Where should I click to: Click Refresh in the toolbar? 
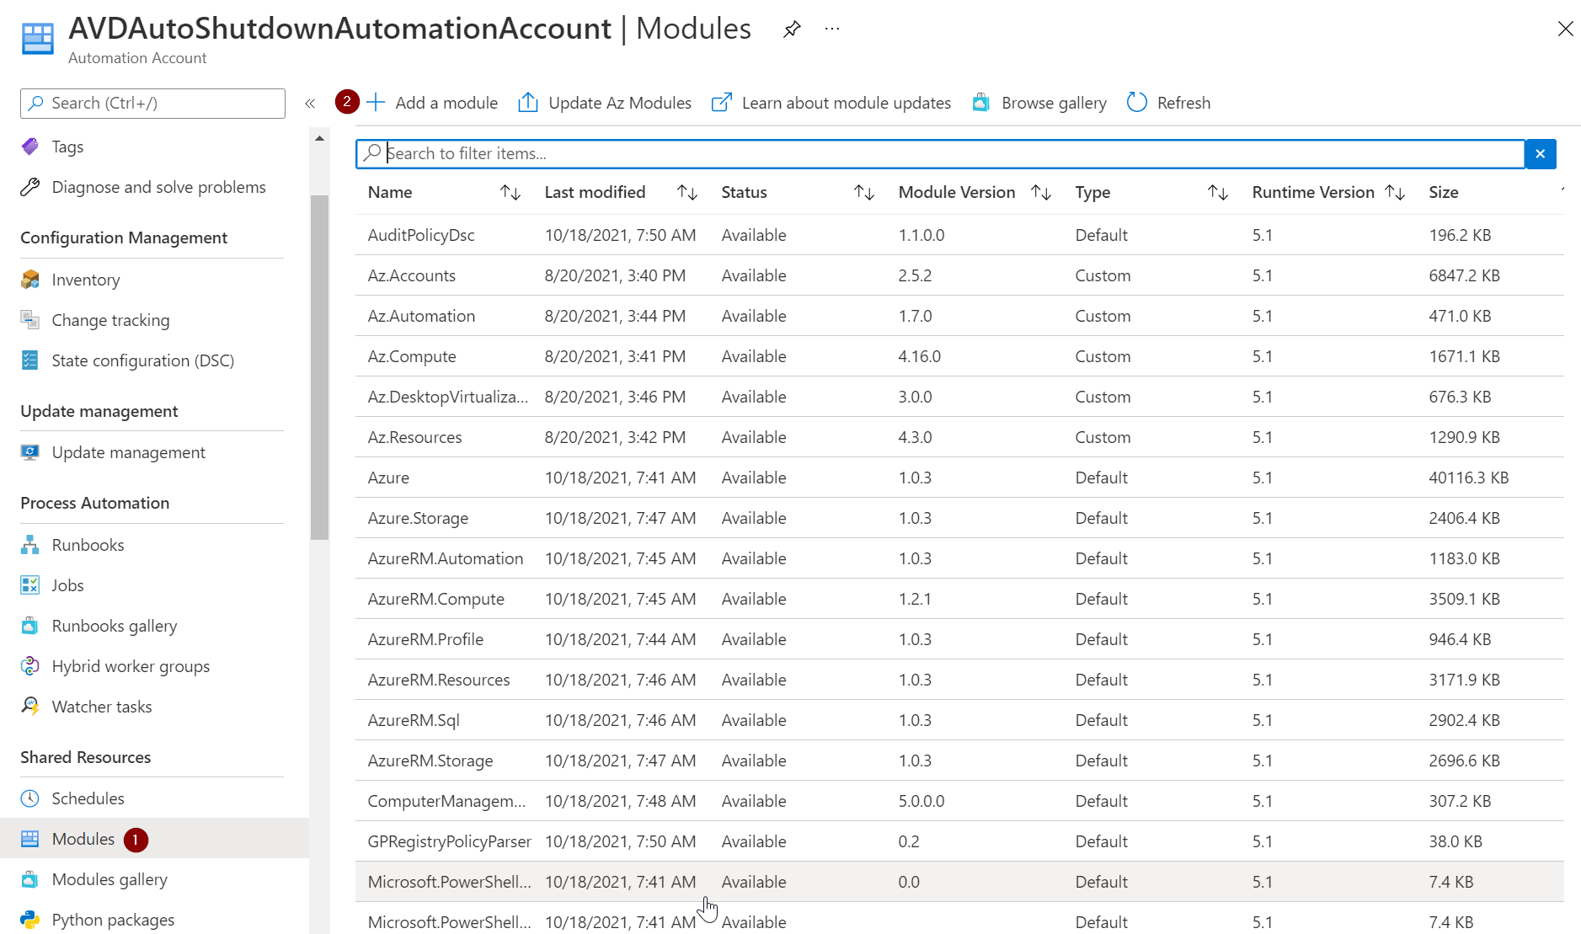coord(1183,103)
